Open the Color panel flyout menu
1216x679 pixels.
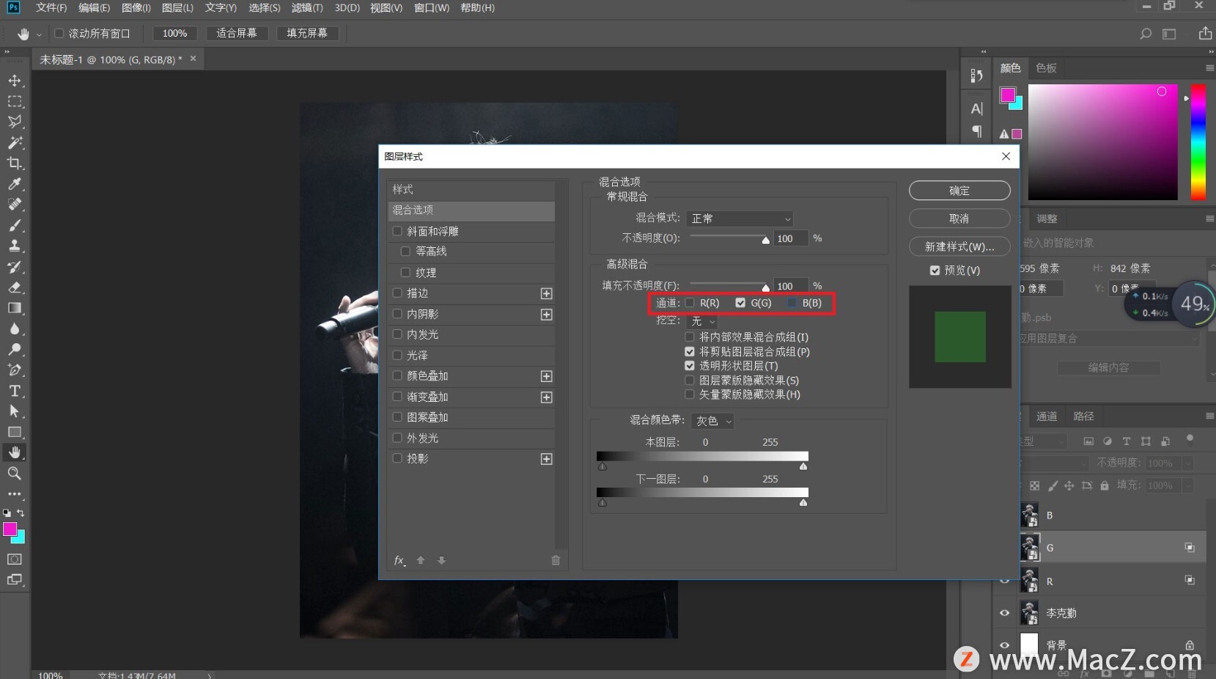[x=1209, y=68]
